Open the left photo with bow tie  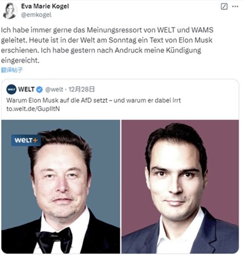61,186
